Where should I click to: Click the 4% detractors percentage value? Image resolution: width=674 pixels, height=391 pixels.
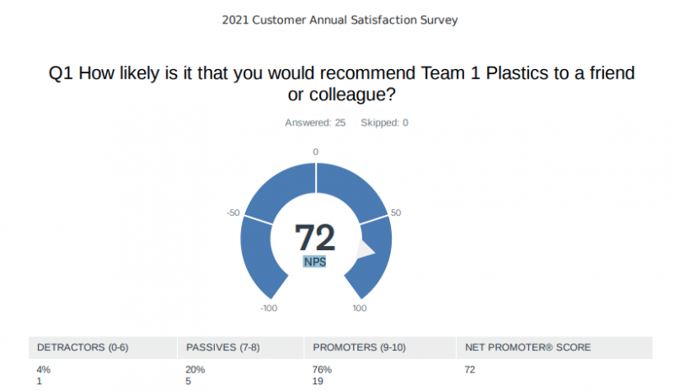tap(43, 370)
